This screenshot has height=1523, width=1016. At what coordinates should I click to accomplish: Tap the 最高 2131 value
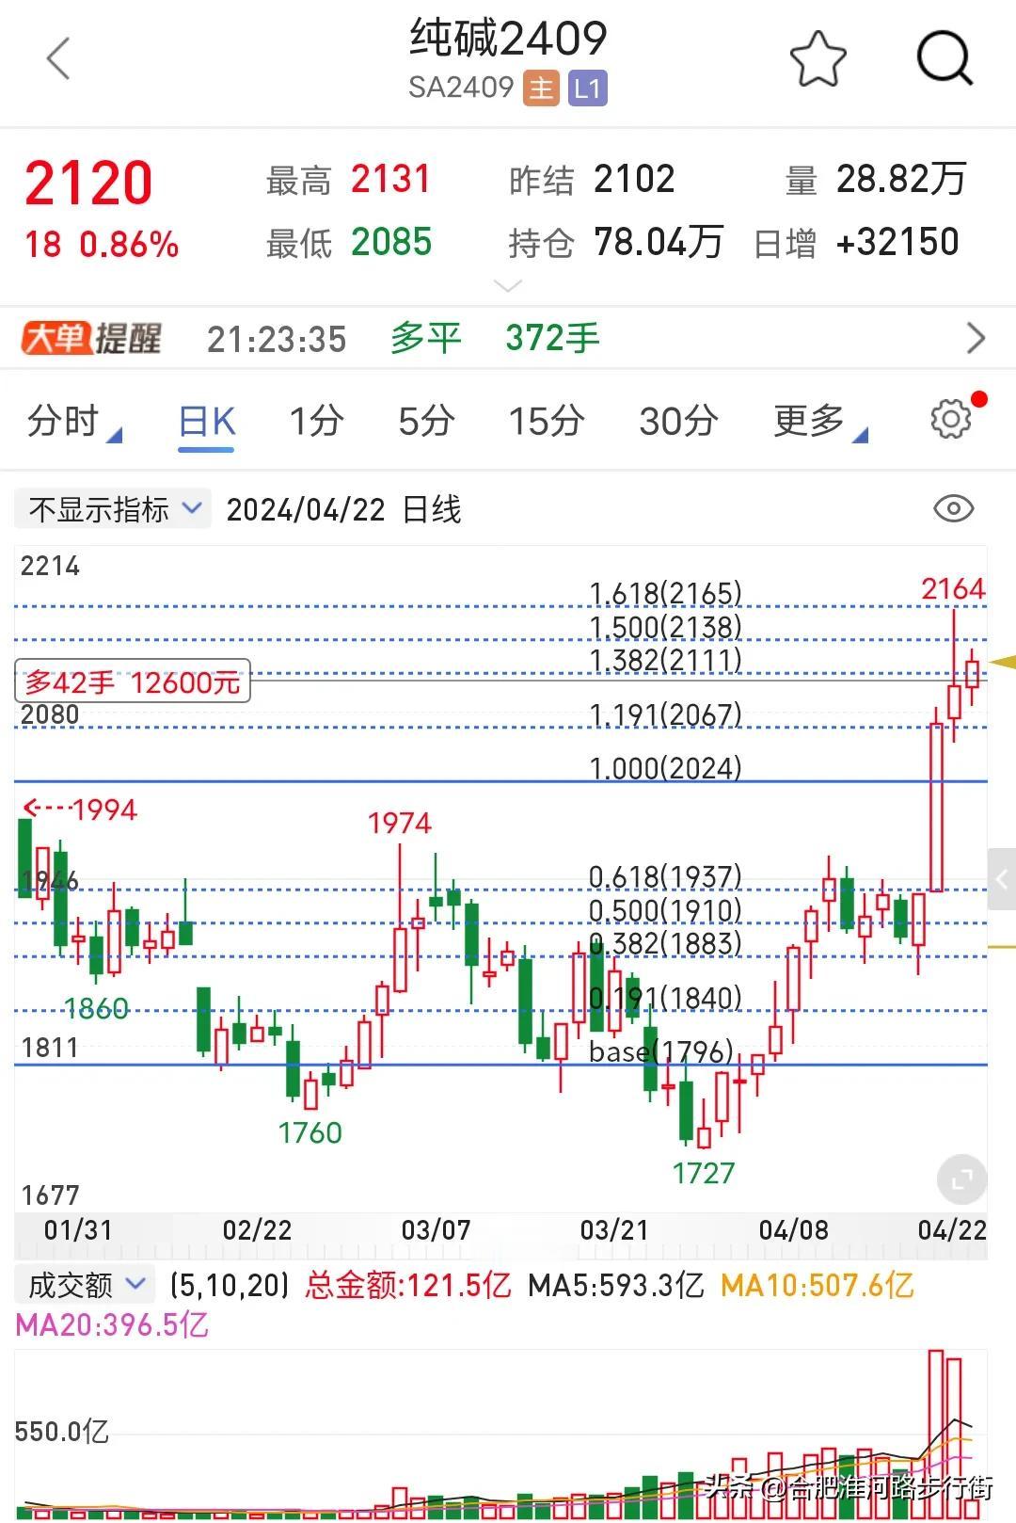(390, 179)
